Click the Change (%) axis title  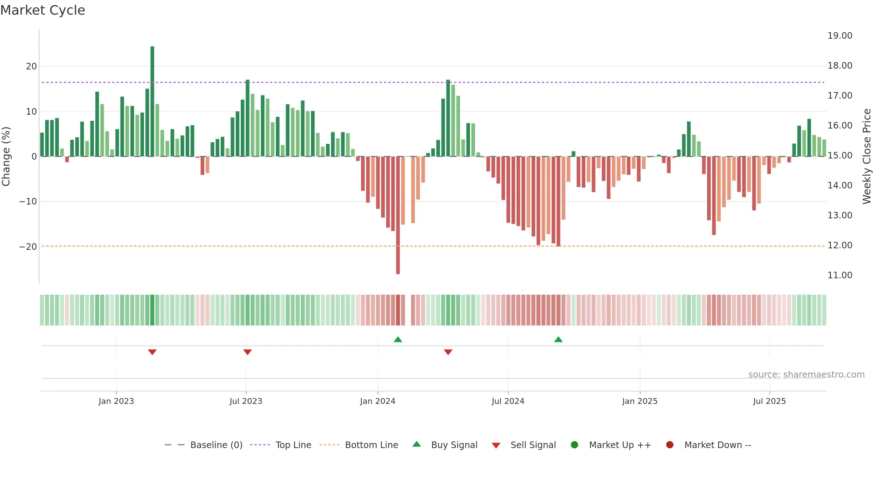click(6, 156)
